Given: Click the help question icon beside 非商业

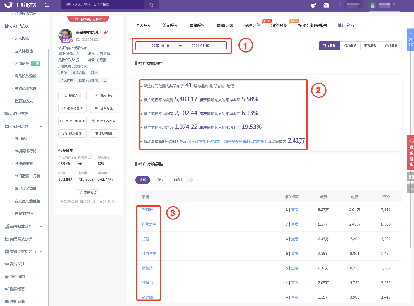Looking at the screenshot, I should point(191,180).
